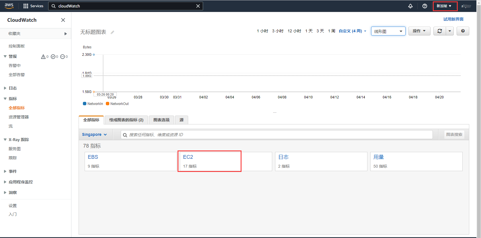Click the top cloudWatch search box
This screenshot has height=238, width=481.
tap(126, 6)
